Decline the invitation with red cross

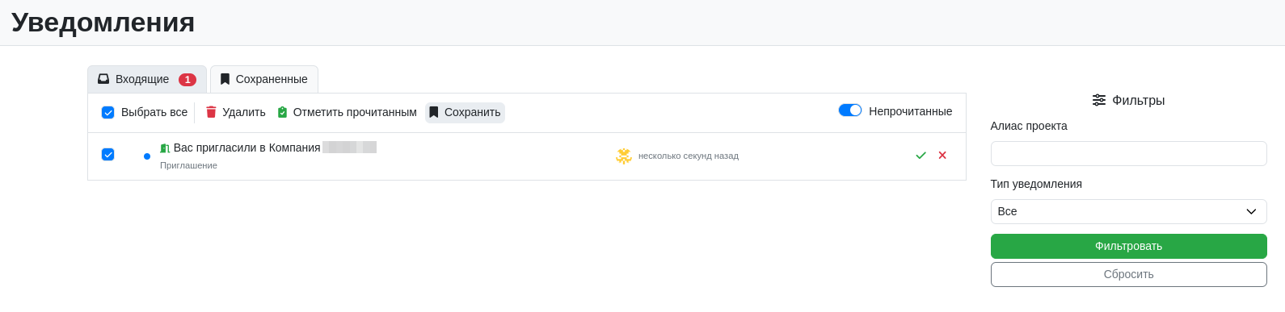942,155
